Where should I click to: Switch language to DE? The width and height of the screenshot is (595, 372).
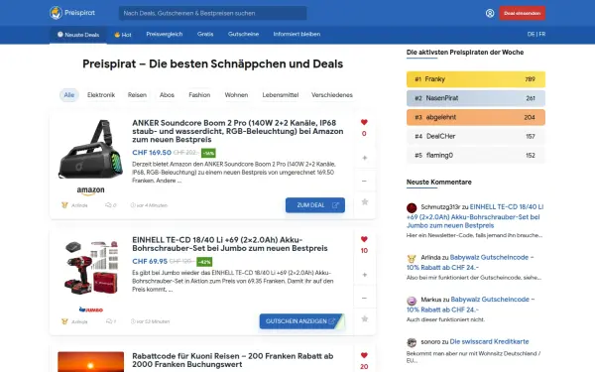click(531, 34)
